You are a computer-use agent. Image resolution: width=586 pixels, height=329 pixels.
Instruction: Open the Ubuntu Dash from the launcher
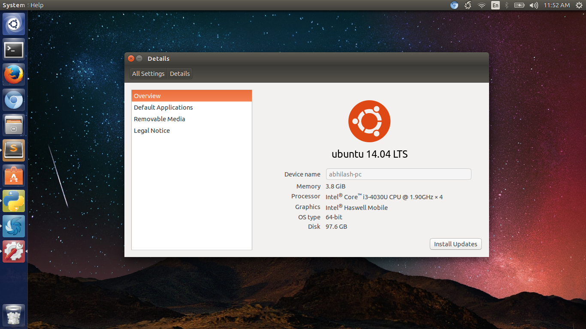click(14, 24)
